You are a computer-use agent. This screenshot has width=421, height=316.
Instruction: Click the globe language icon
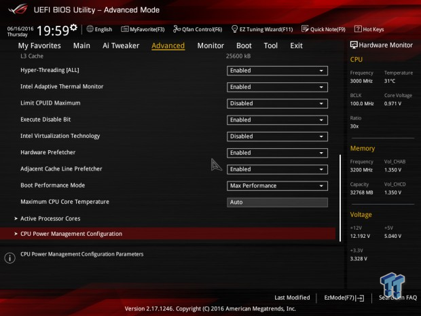[x=90, y=29]
